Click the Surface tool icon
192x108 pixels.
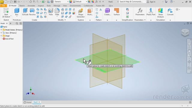116,12
